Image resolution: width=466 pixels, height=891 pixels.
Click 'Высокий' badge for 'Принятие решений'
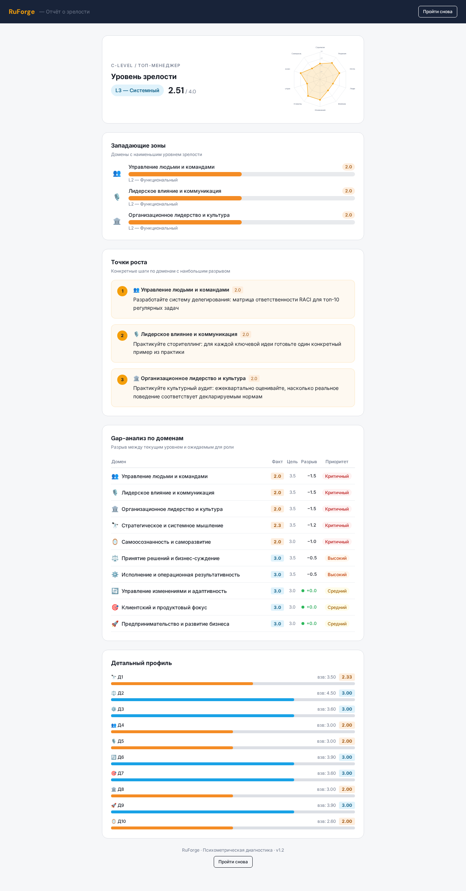coord(337,558)
